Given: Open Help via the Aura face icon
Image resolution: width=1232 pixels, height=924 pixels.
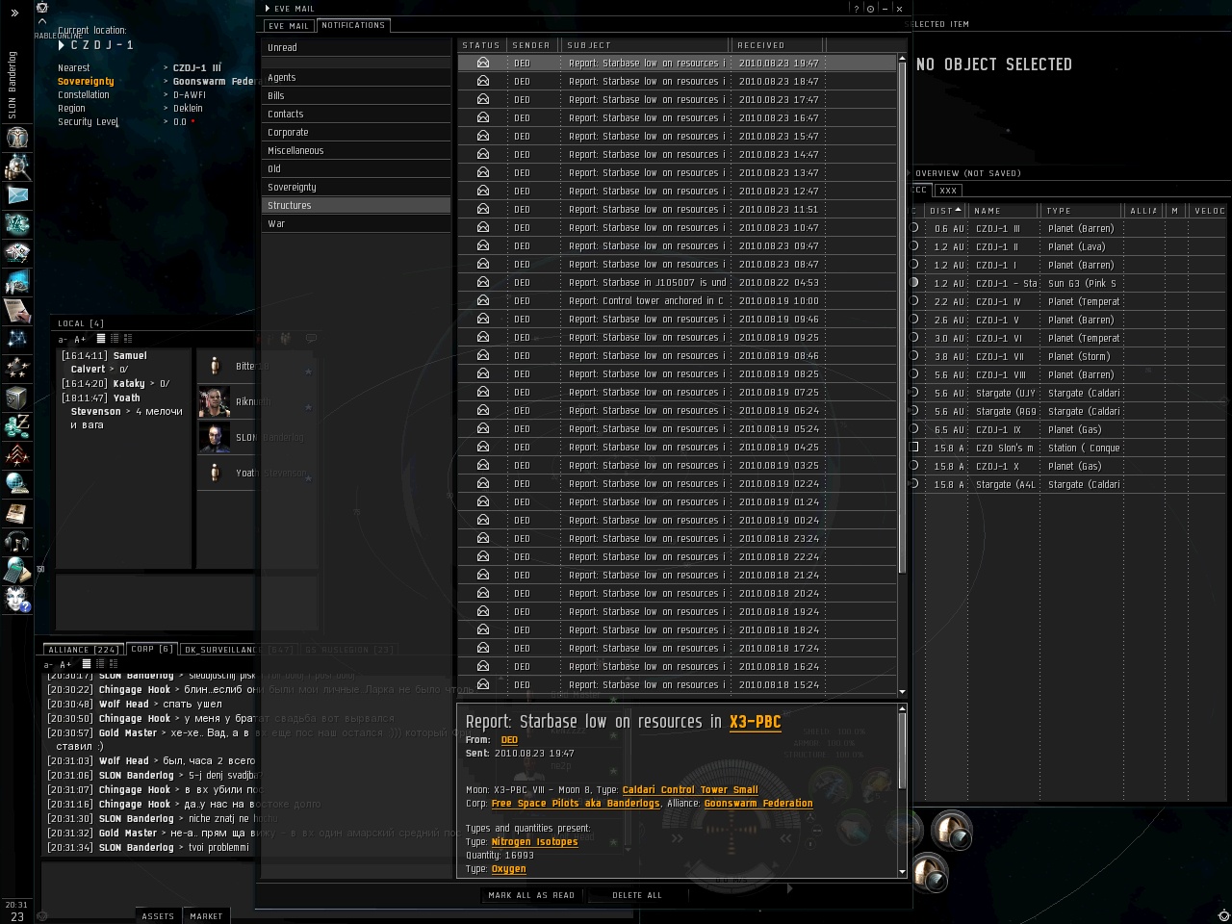Looking at the screenshot, I should pyautogui.click(x=16, y=599).
